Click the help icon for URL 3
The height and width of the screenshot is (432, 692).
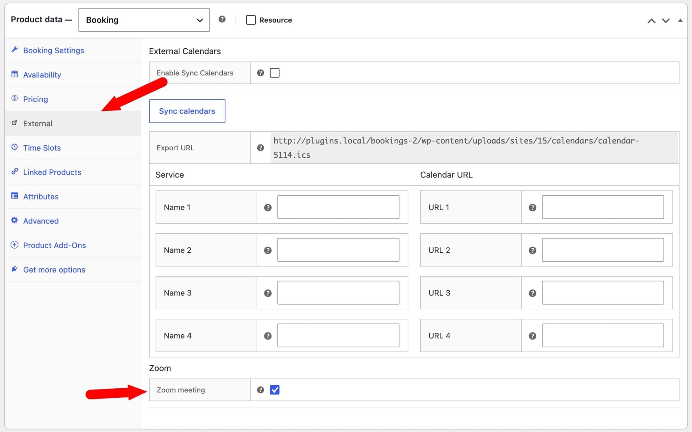(x=532, y=293)
